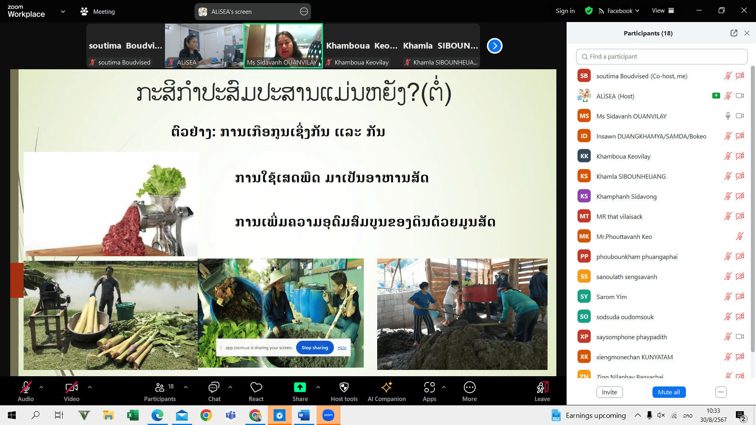The height and width of the screenshot is (425, 756).
Task: Open ALiSEA's screen sharing tab options
Action: click(303, 11)
